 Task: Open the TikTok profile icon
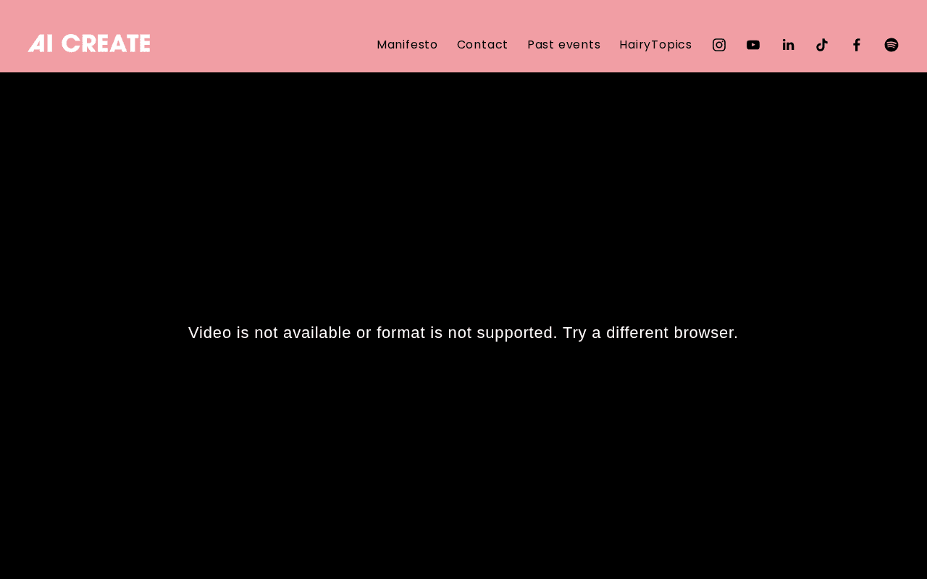pos(822,45)
